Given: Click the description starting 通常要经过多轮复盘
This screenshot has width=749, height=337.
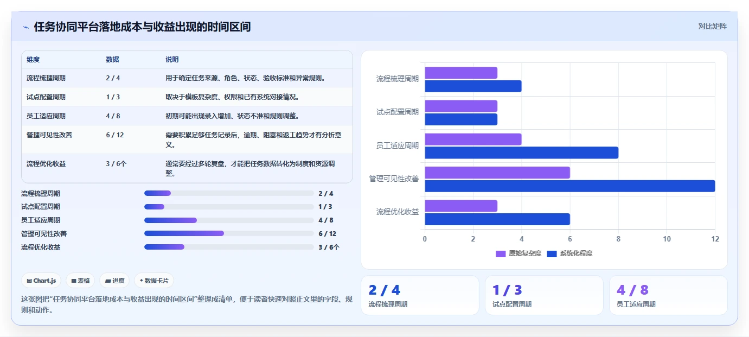Looking at the screenshot, I should point(250,169).
